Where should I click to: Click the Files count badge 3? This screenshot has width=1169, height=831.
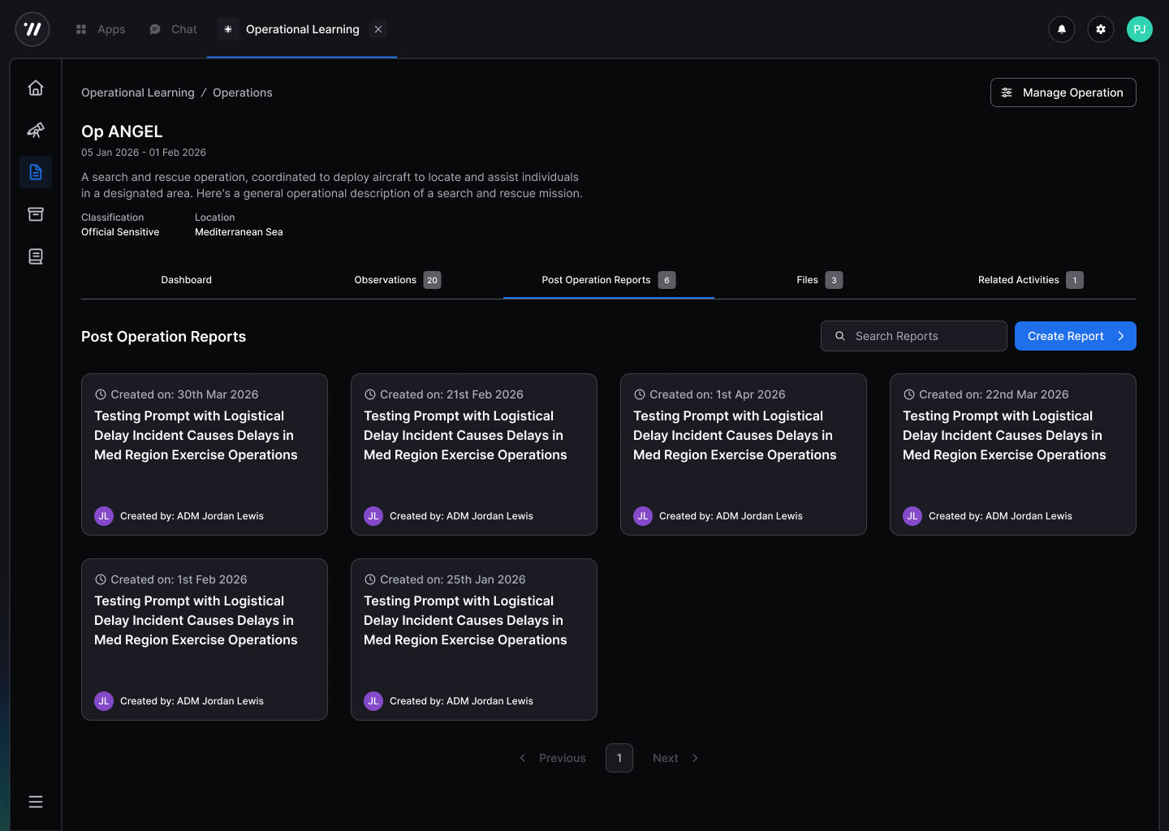[834, 280]
